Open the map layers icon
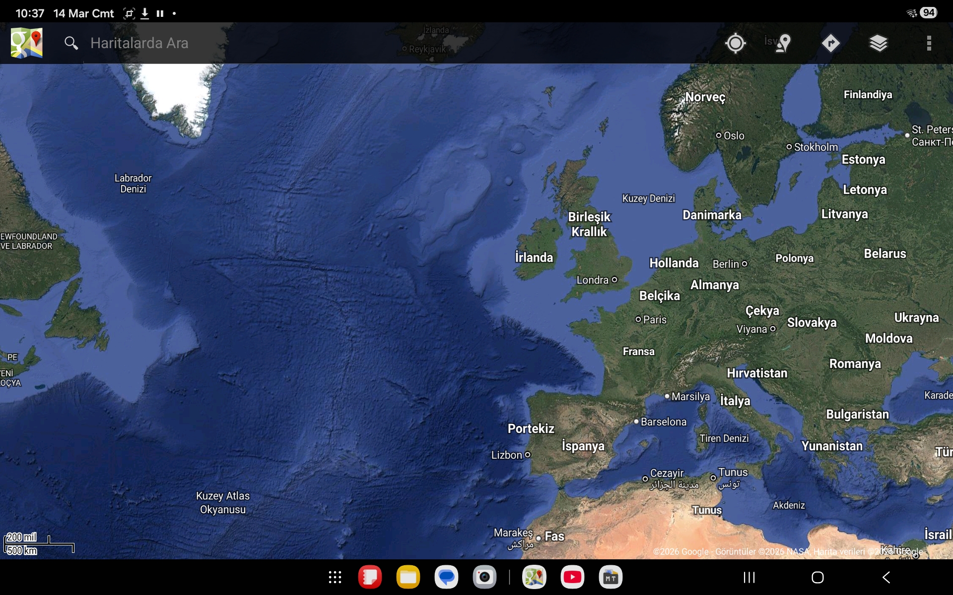 [878, 43]
